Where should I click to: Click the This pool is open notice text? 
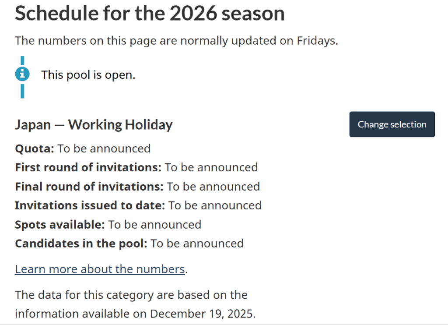click(88, 75)
